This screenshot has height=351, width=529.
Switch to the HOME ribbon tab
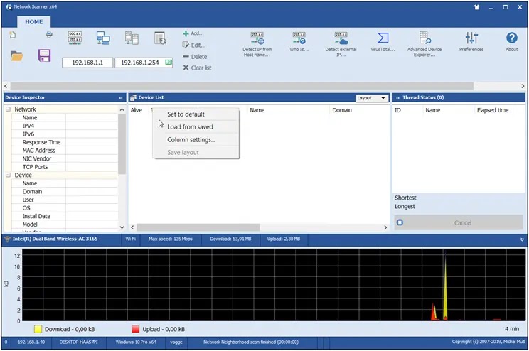[33, 21]
